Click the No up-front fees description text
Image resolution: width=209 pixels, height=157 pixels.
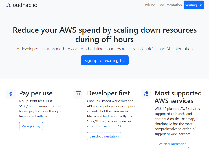coord(41,109)
